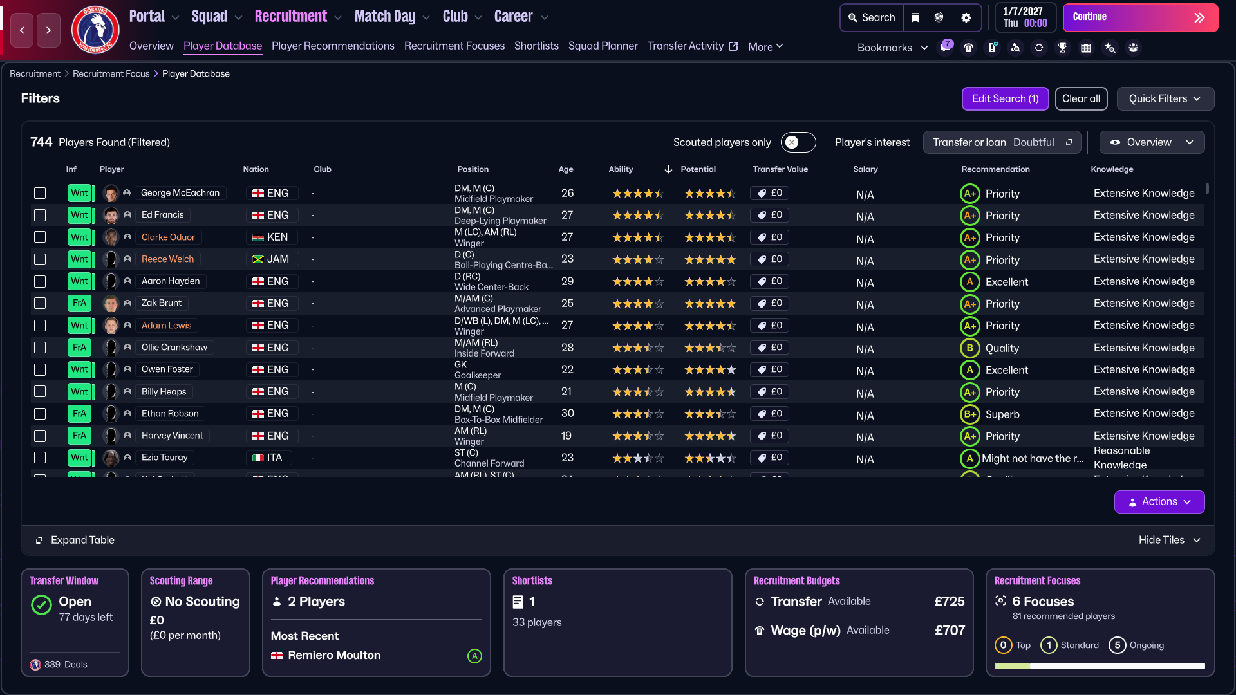This screenshot has height=695, width=1236.
Task: Switch to the Shortlists tab
Action: pos(536,46)
